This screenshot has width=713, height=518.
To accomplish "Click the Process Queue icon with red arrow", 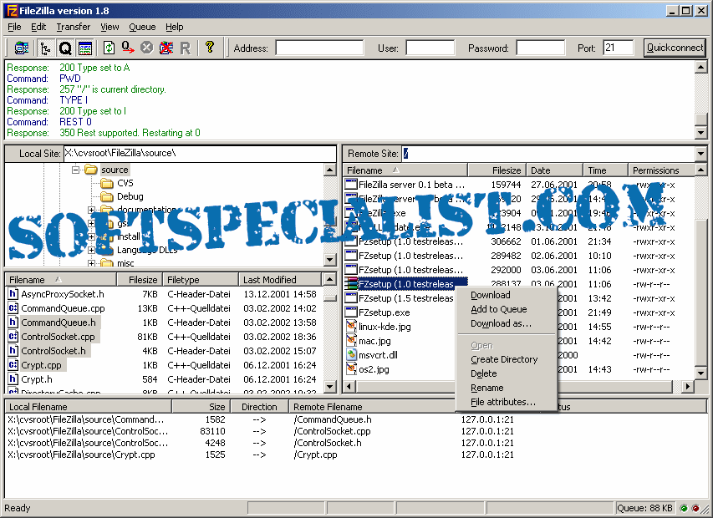I will (128, 48).
